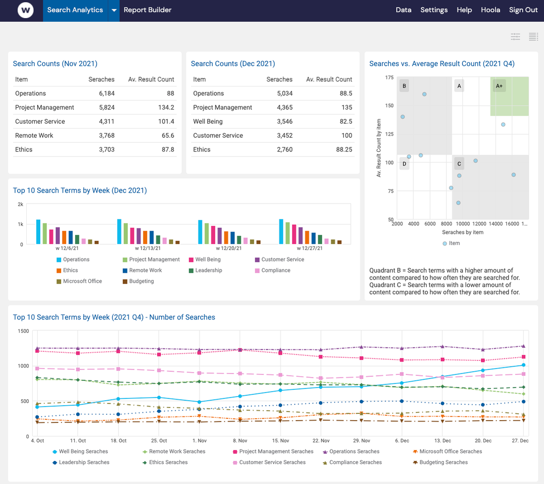Screen dimensions: 544x484
Task: Switch to the Report Builder tab
Action: click(147, 10)
